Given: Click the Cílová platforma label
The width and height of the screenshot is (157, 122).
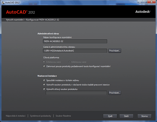Looking at the screenshot, I should [51, 58].
